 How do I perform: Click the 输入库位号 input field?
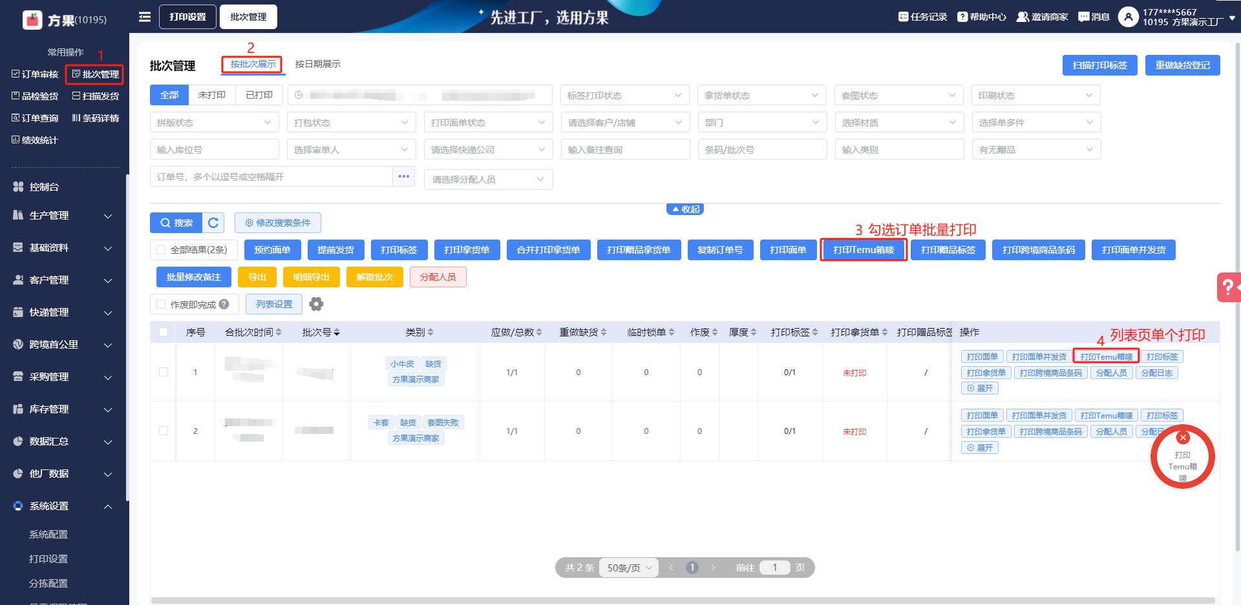214,150
